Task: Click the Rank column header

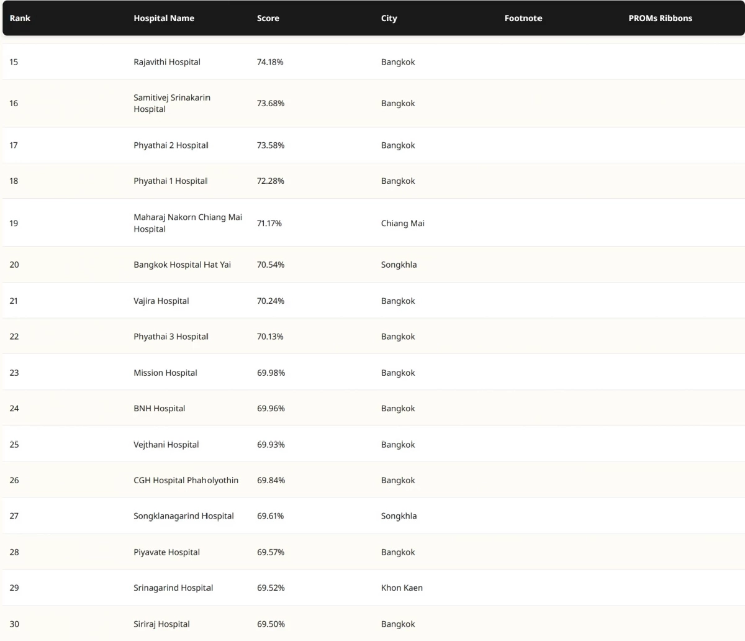Action: tap(20, 18)
